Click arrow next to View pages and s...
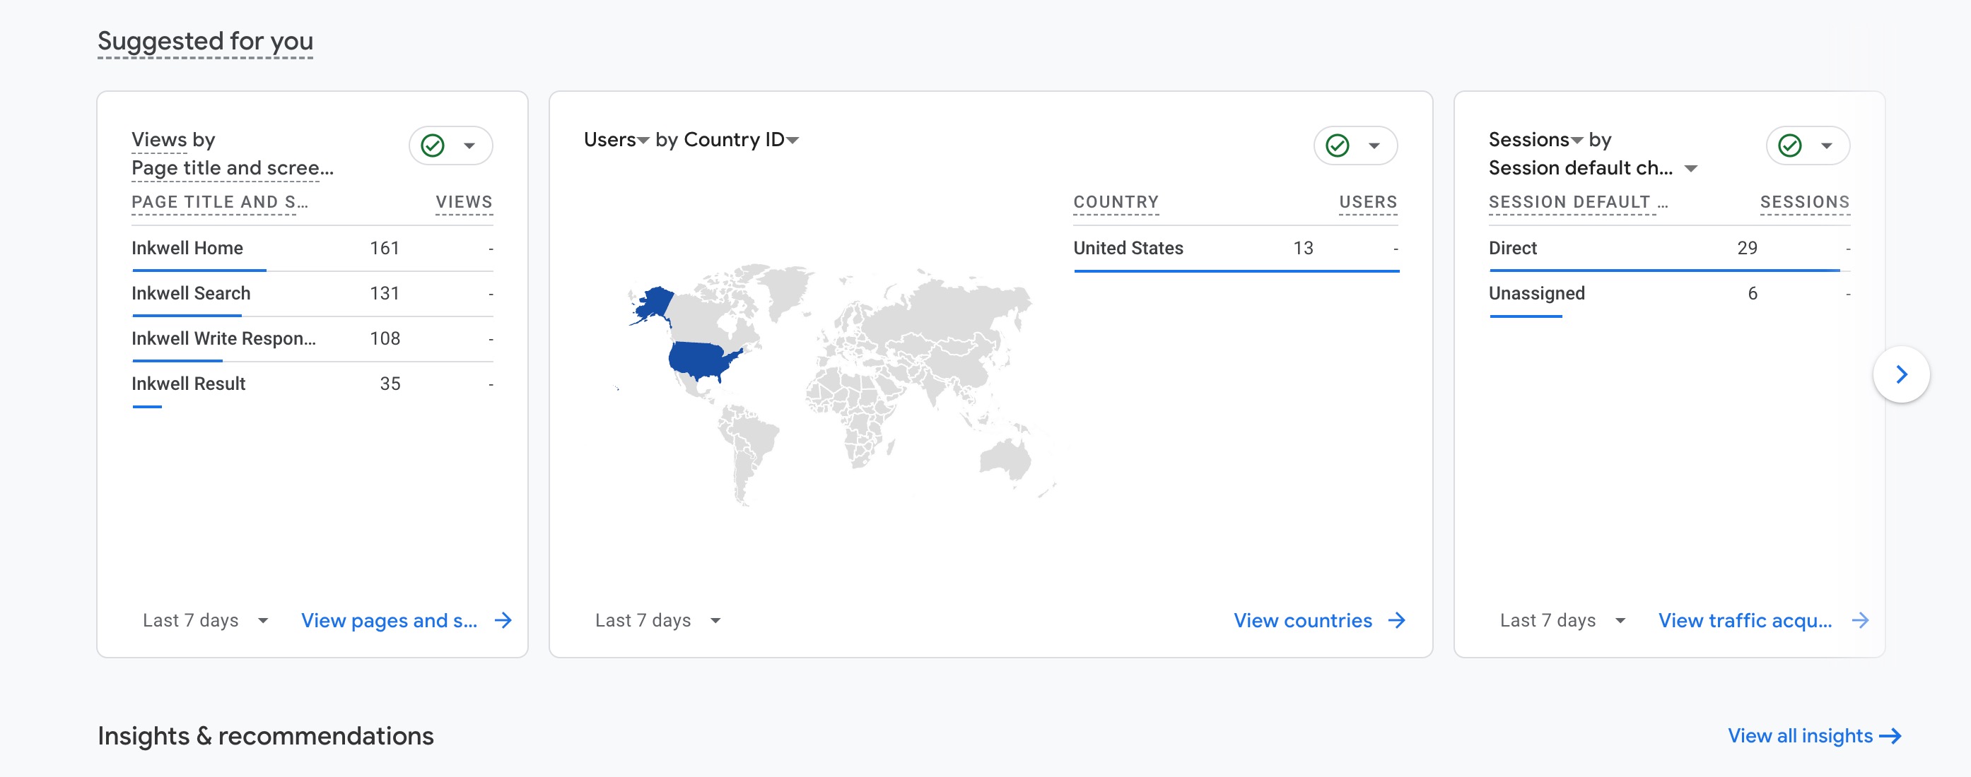 pyautogui.click(x=503, y=620)
